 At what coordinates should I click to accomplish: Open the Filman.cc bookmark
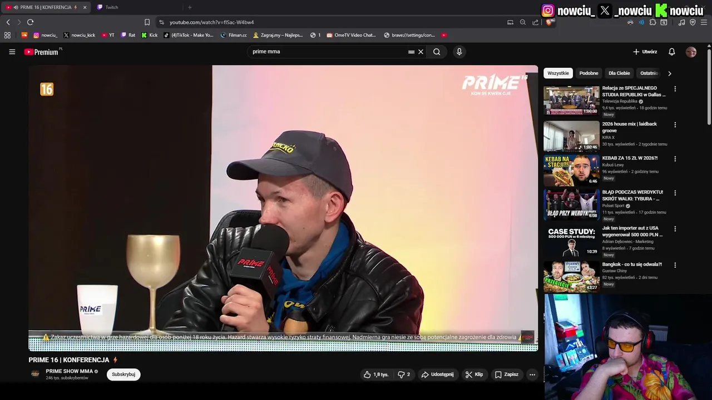pyautogui.click(x=234, y=35)
